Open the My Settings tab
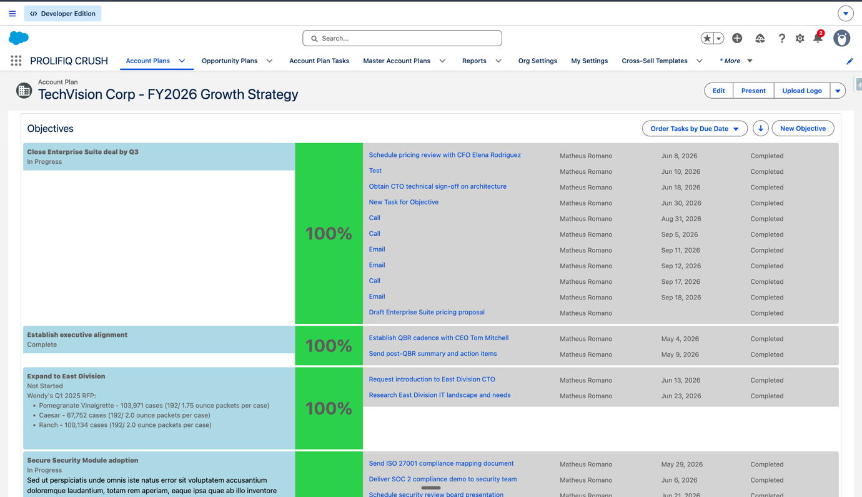 point(590,61)
